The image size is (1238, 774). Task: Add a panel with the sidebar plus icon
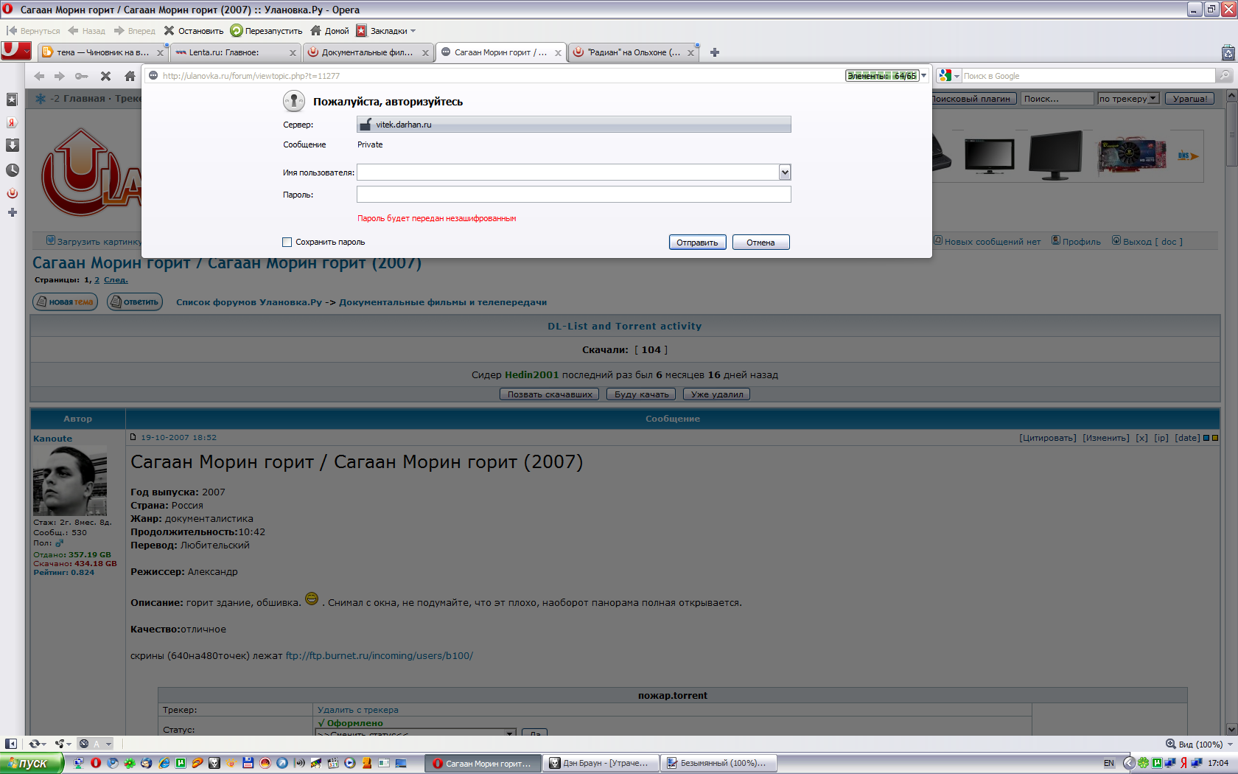click(x=12, y=212)
